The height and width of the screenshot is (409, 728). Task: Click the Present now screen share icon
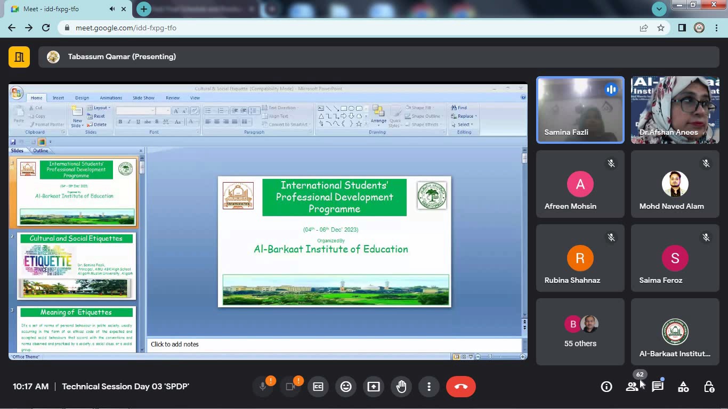pyautogui.click(x=374, y=387)
